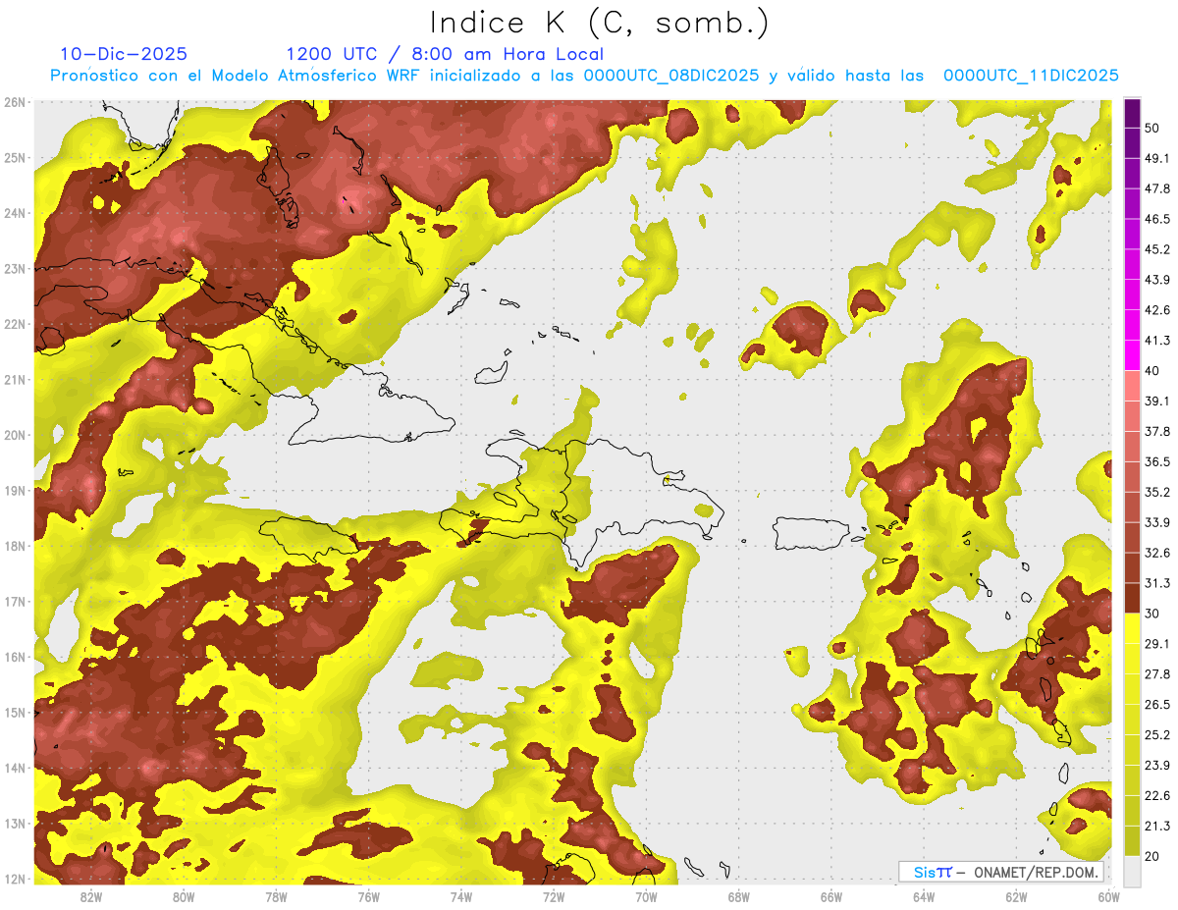
Task: Click the longitude label "62W"
Action: pos(1016,897)
